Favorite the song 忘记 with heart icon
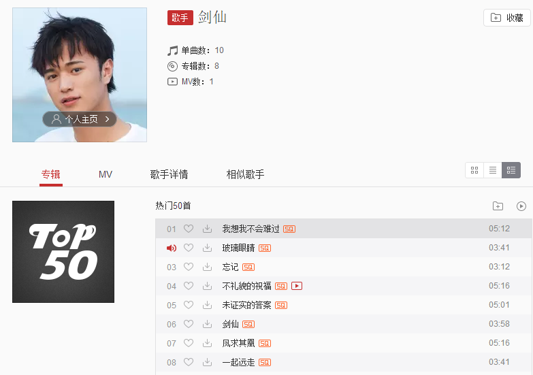Viewport: 533px width, 375px height. click(x=189, y=267)
